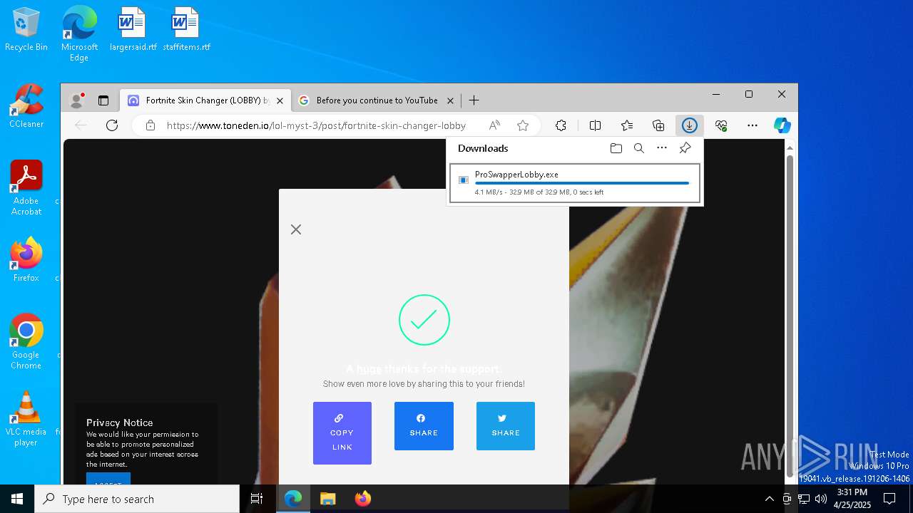Image resolution: width=913 pixels, height=513 pixels.
Task: Select the ProSwapperLobby.exe download entry
Action: point(575,183)
